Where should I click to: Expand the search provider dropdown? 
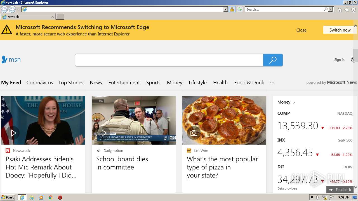pos(330,9)
